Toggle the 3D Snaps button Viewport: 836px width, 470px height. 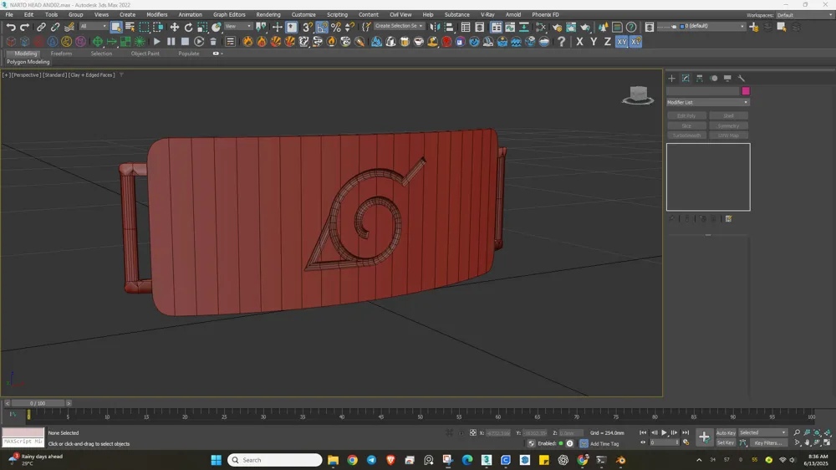(x=308, y=27)
